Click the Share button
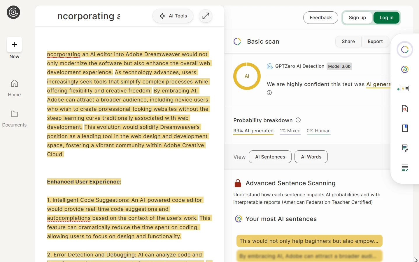 point(348,41)
